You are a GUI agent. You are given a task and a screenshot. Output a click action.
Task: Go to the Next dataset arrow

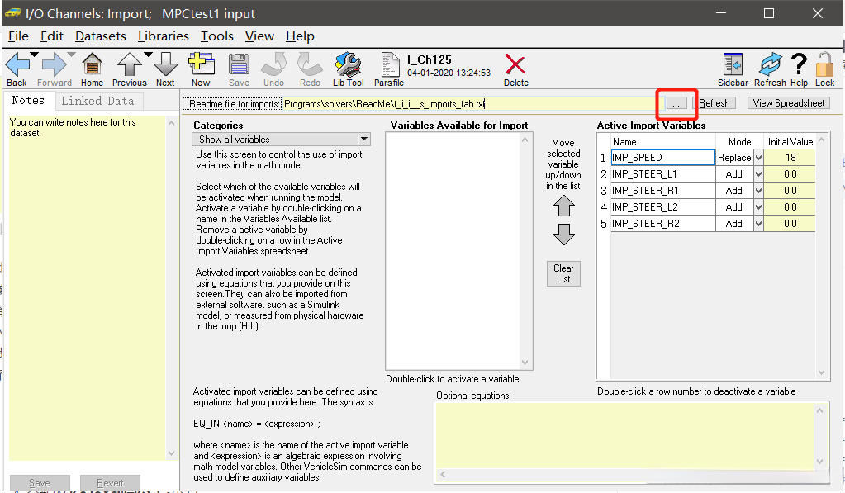[165, 65]
